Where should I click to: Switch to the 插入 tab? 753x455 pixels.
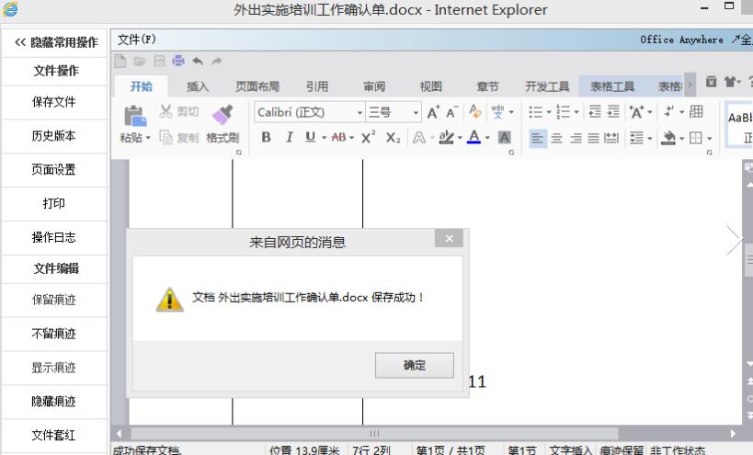tap(198, 86)
